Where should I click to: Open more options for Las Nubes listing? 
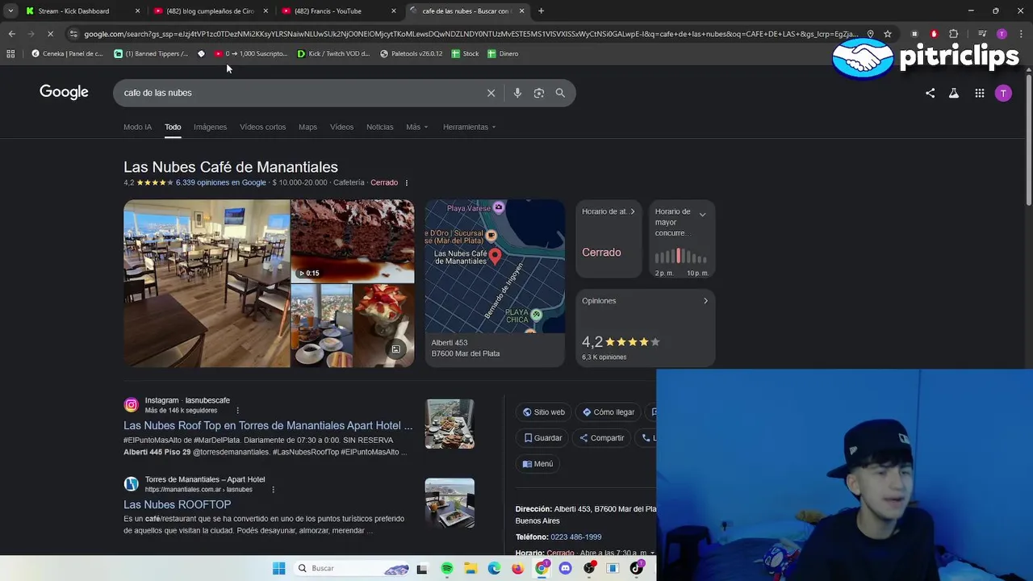click(406, 183)
